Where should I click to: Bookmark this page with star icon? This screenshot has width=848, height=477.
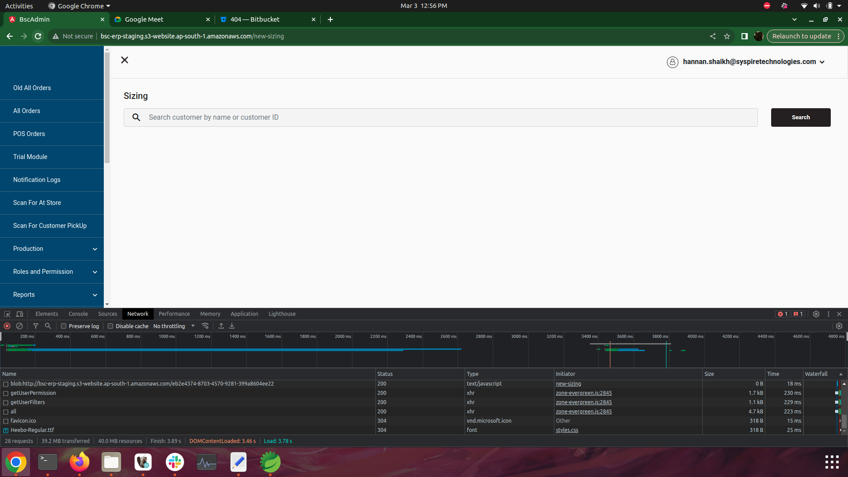(x=727, y=36)
